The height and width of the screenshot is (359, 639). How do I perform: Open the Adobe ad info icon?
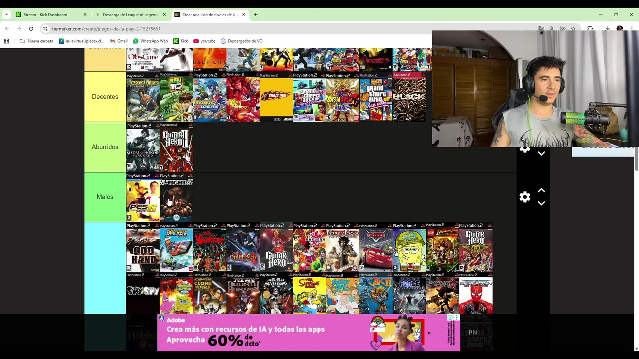450,317
